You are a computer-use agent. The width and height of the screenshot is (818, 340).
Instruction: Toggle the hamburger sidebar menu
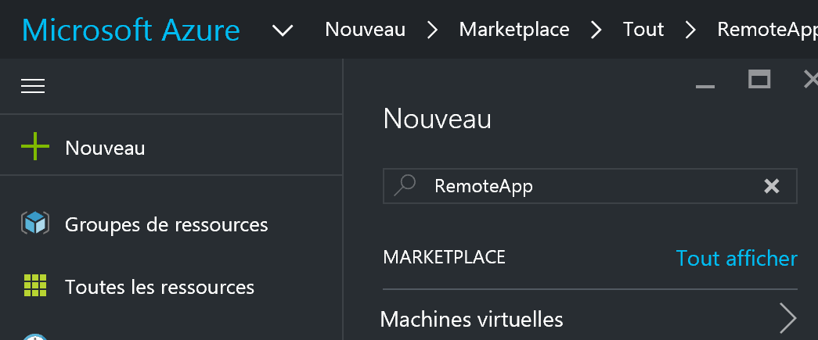point(33,86)
